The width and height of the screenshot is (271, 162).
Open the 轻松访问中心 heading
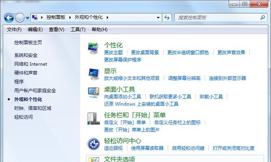click(122, 141)
